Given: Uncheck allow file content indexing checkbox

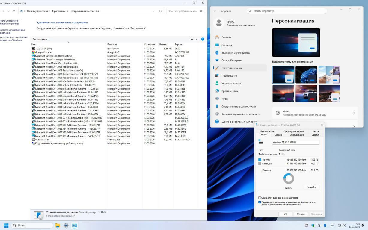Looking at the screenshot, I should pyautogui.click(x=260, y=202).
